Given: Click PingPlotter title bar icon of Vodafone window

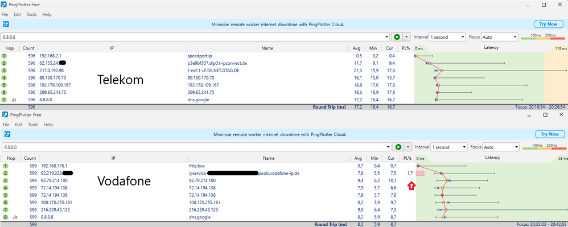Looking at the screenshot, I should point(6,115).
